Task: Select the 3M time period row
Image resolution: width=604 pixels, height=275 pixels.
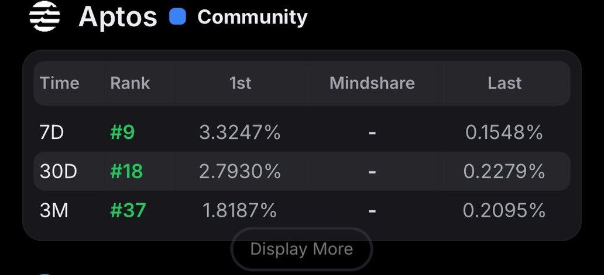Action: coord(302,210)
